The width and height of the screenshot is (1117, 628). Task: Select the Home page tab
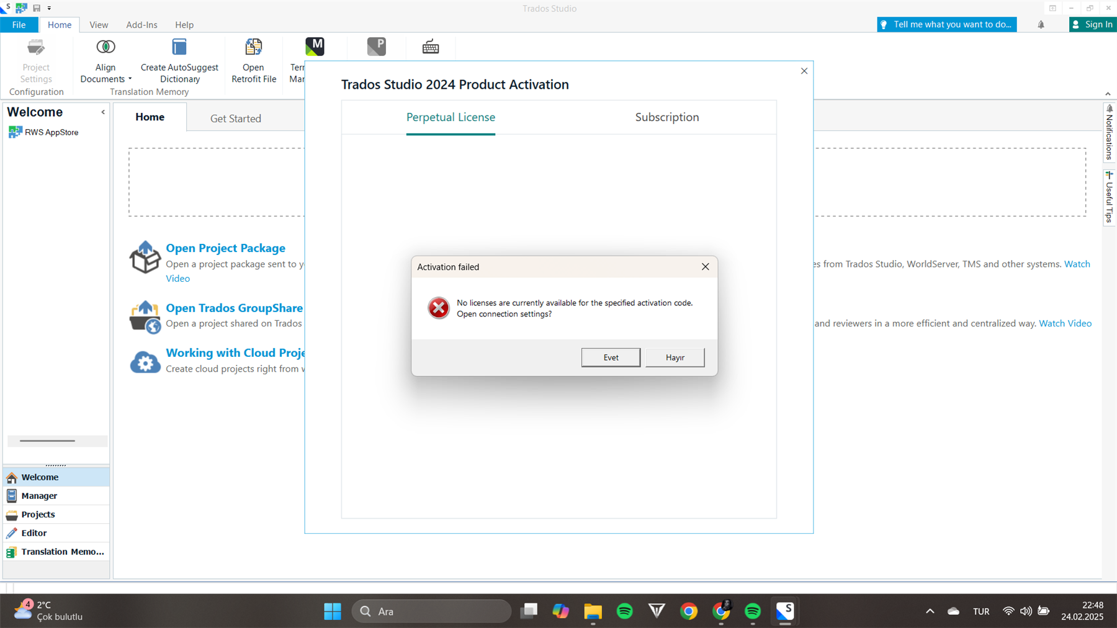point(150,117)
